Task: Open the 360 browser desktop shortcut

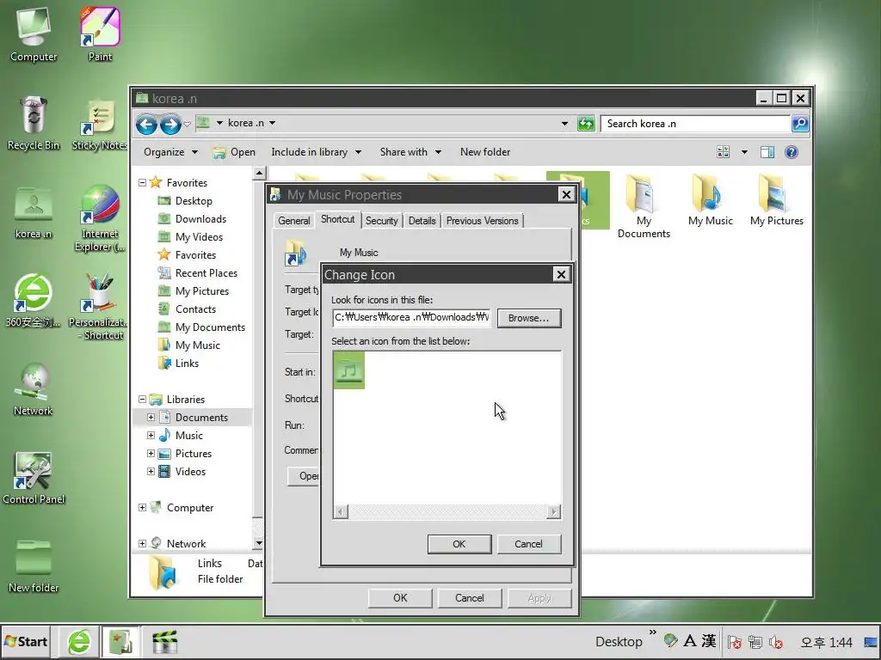Action: click(x=34, y=300)
